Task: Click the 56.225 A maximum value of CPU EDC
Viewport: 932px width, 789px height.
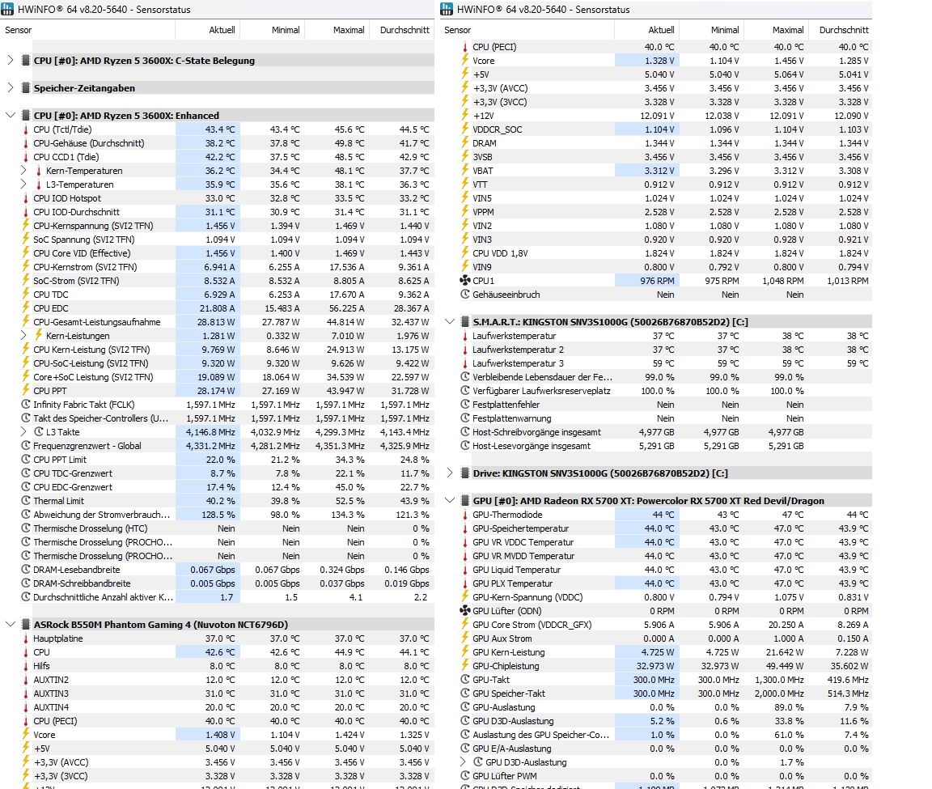Action: pyautogui.click(x=345, y=308)
